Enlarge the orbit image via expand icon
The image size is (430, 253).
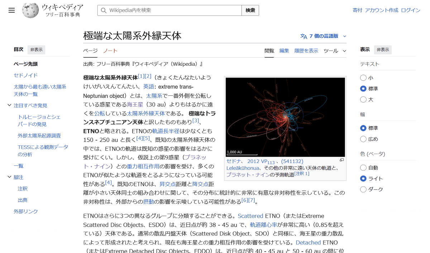341,160
